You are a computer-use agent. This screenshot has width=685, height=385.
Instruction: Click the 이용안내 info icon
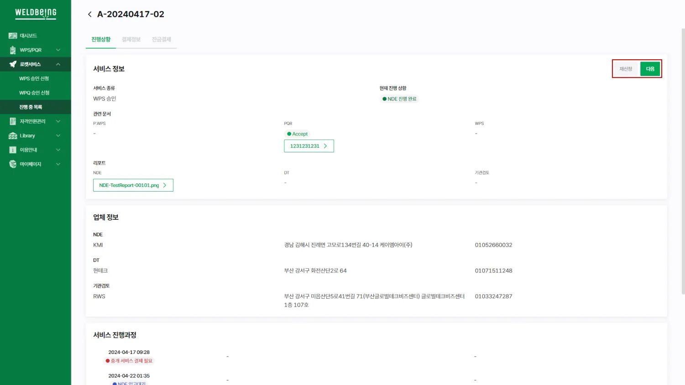tap(13, 150)
